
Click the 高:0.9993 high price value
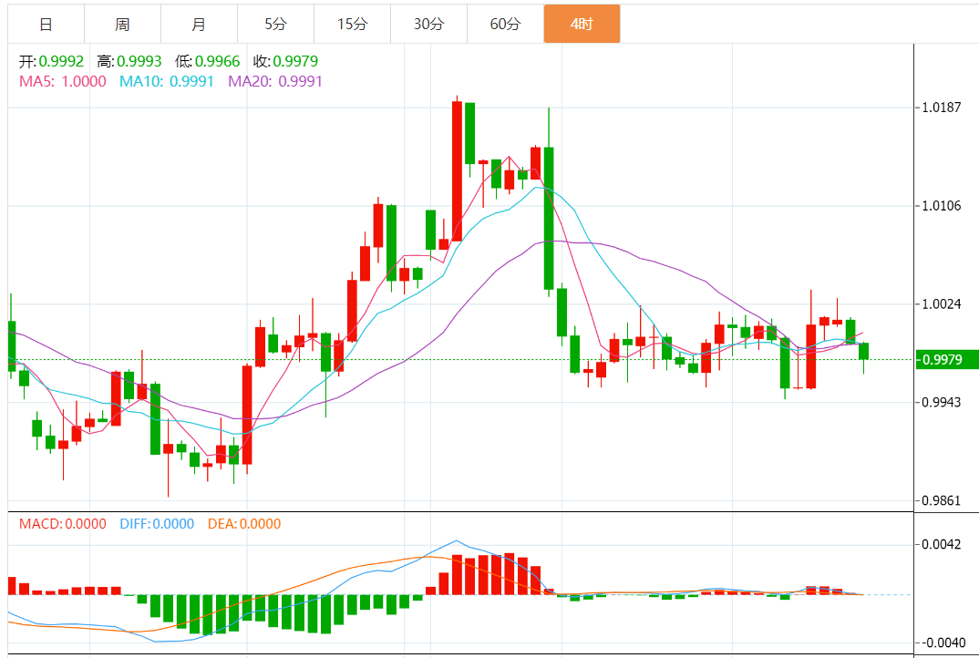coord(129,61)
